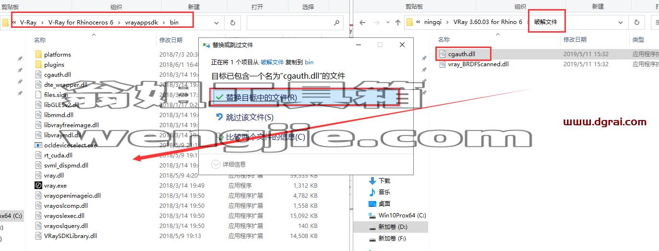Image resolution: width=659 pixels, height=251 pixels.
Task: Select vrayoslcomp.dll file
Action: pyautogui.click(x=66, y=206)
